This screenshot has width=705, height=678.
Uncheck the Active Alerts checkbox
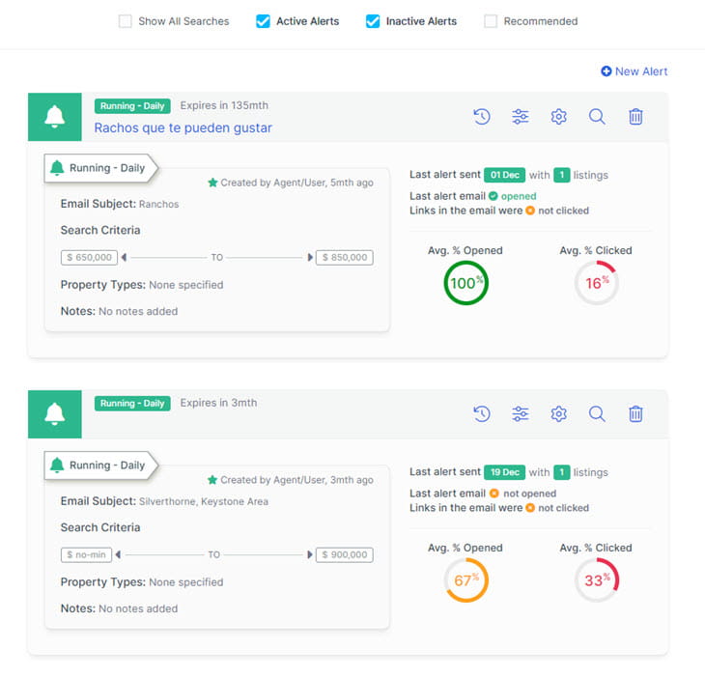263,21
